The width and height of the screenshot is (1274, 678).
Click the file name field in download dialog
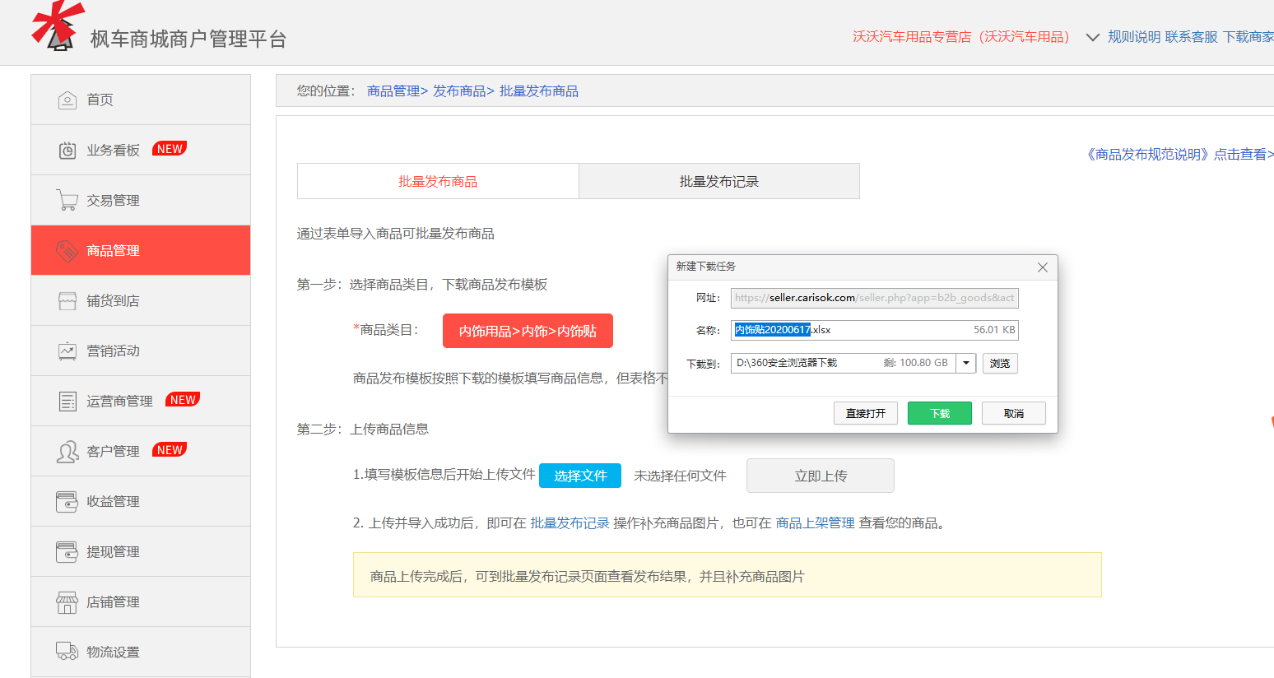[x=872, y=330]
